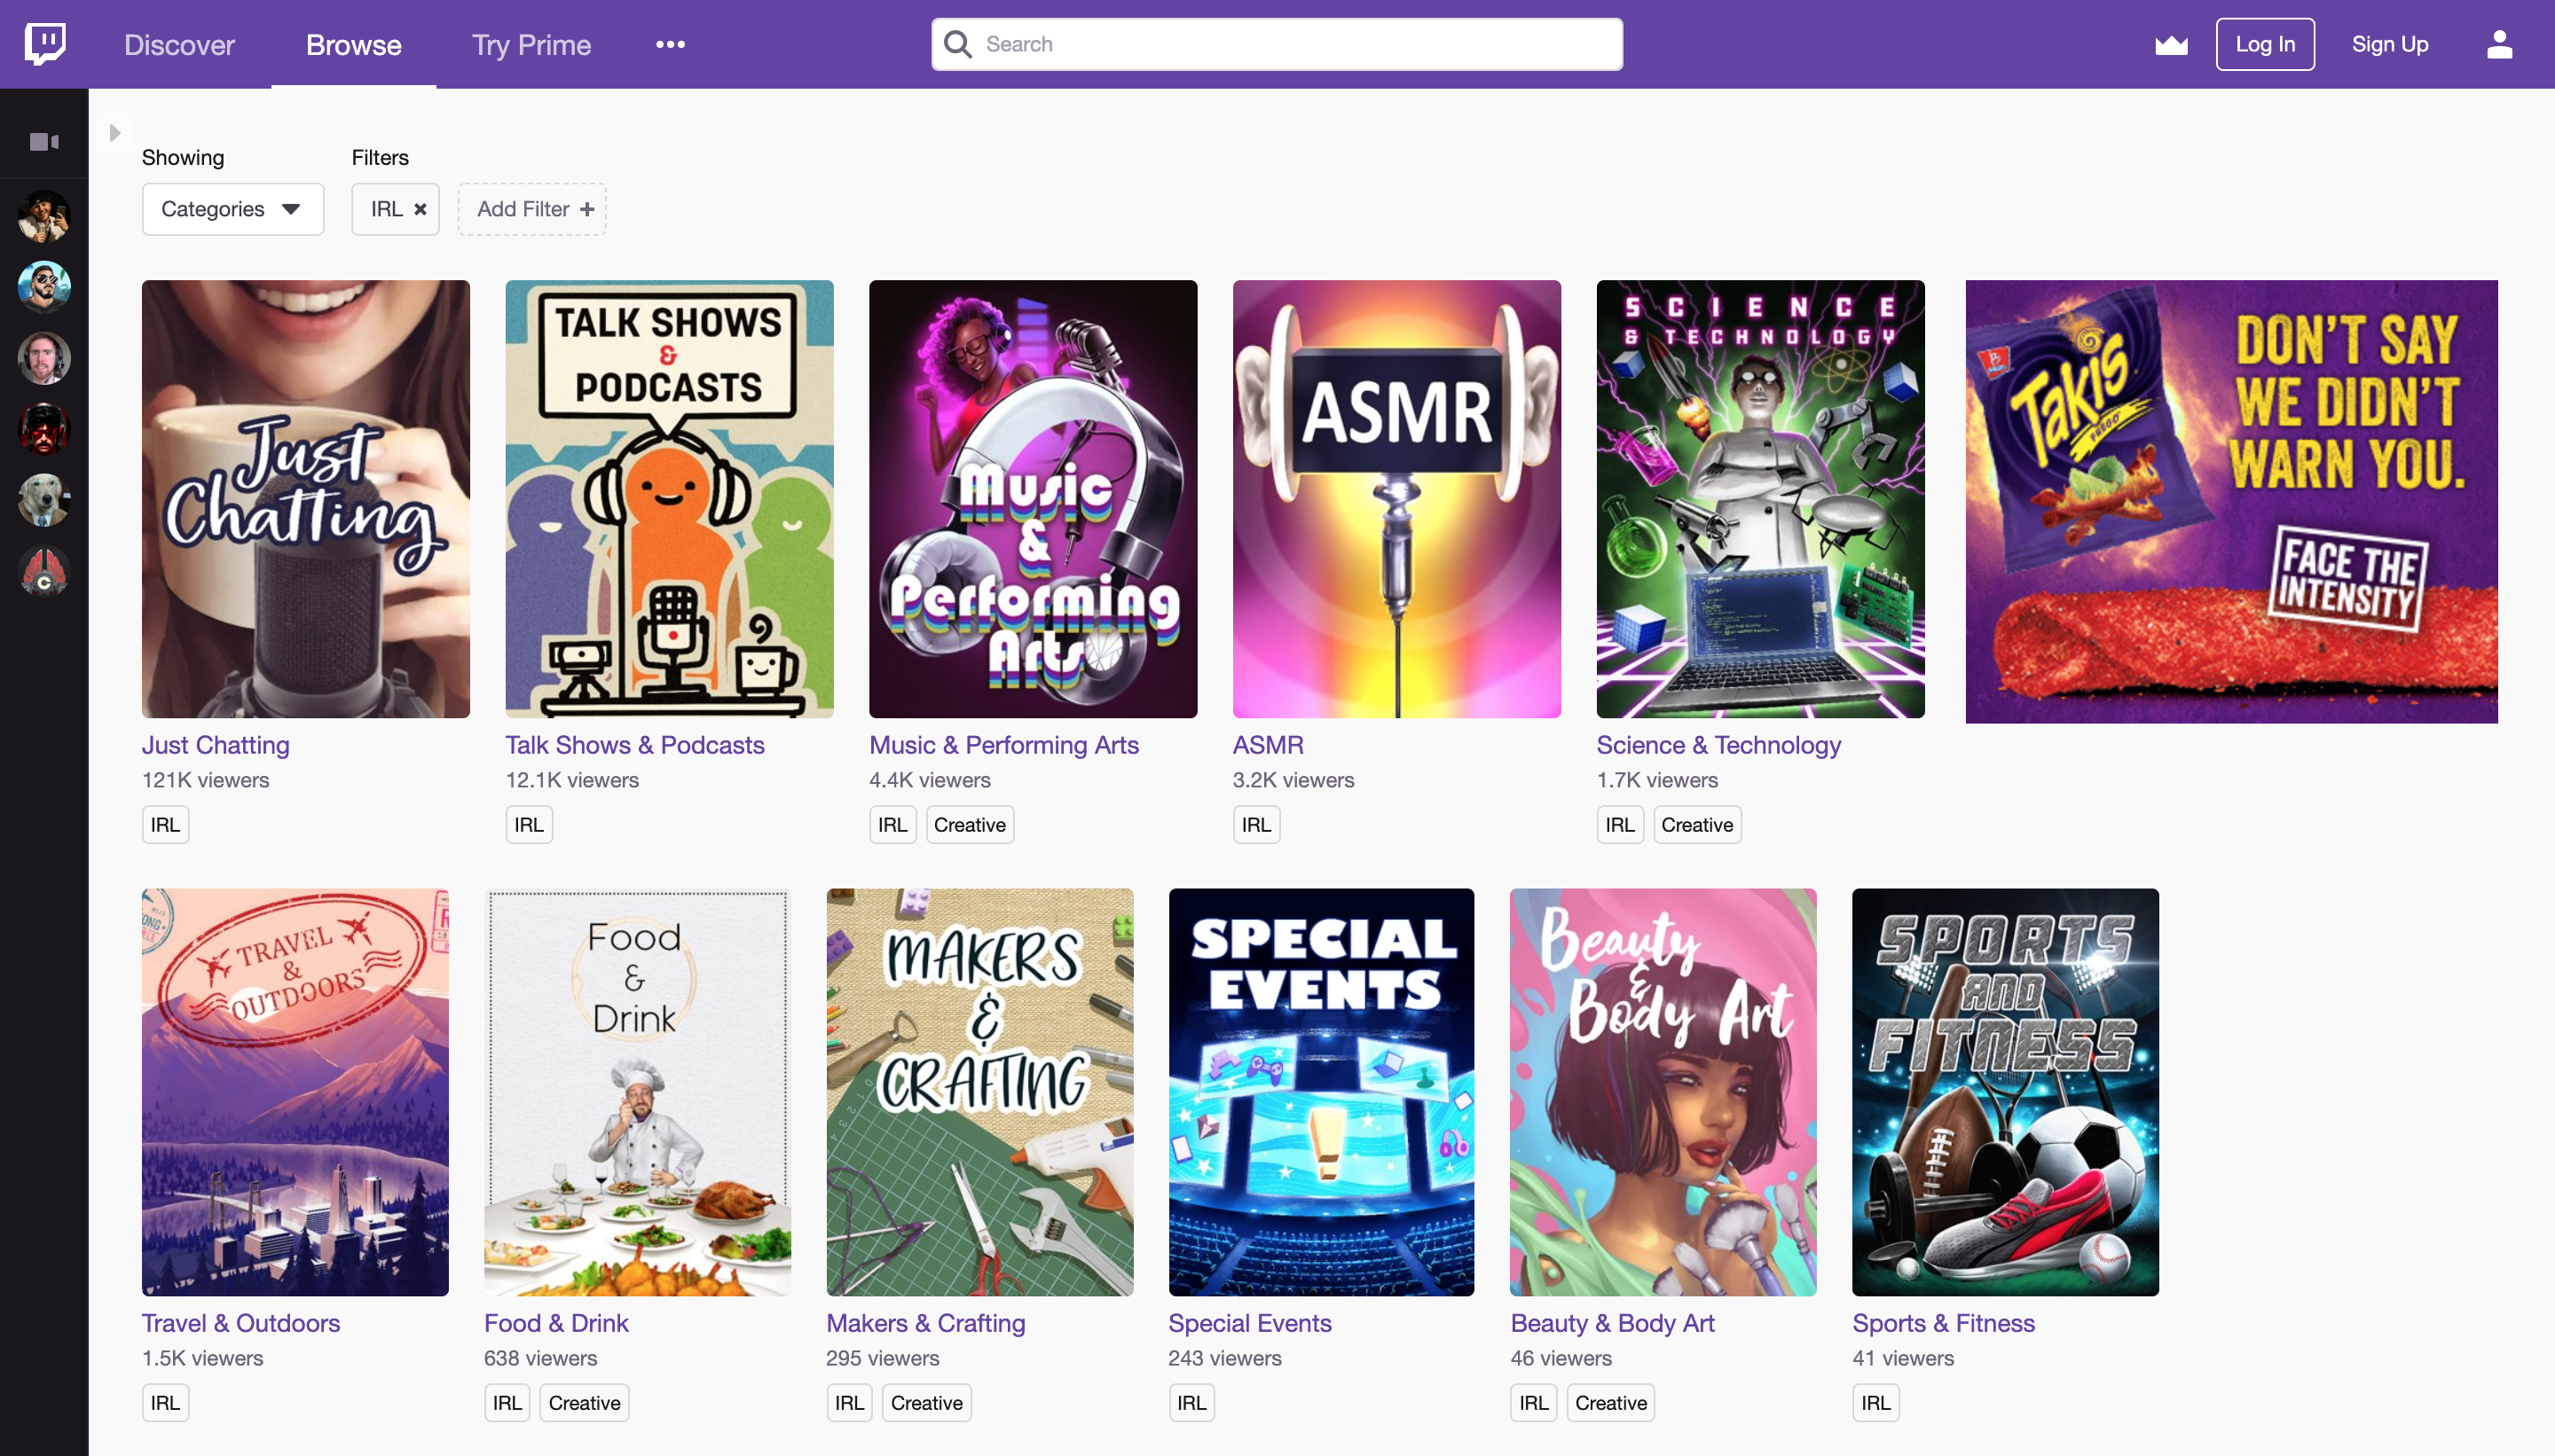
Task: Open the Categories dropdown
Action: click(232, 209)
